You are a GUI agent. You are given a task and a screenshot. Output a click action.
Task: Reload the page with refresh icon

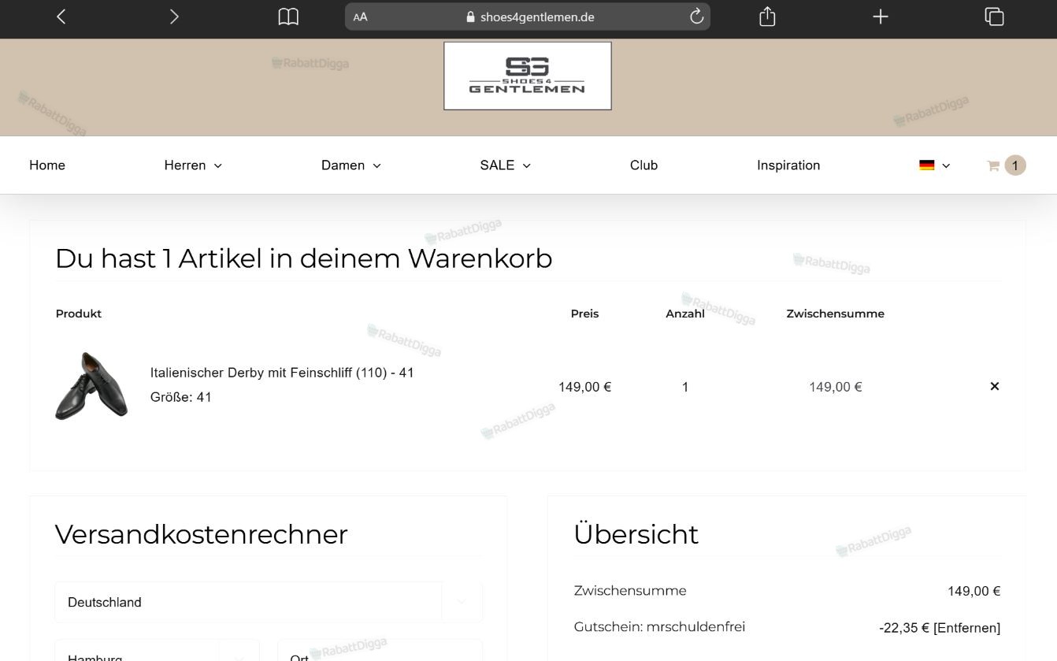[696, 17]
